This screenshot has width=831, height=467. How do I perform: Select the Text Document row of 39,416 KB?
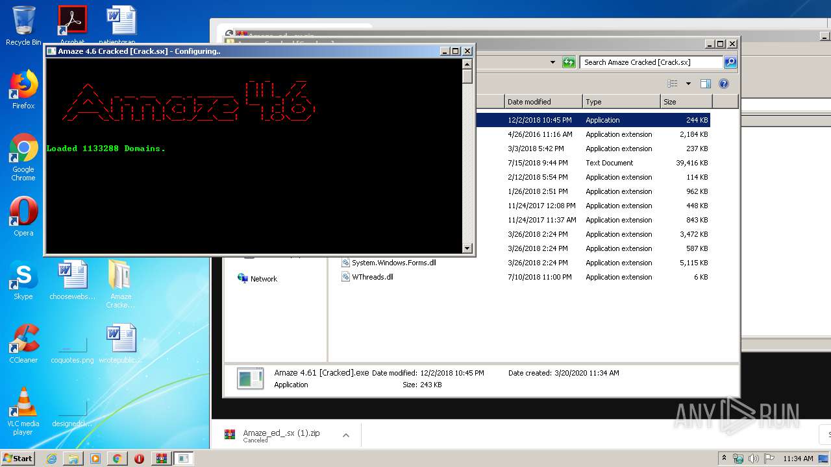[x=592, y=163]
